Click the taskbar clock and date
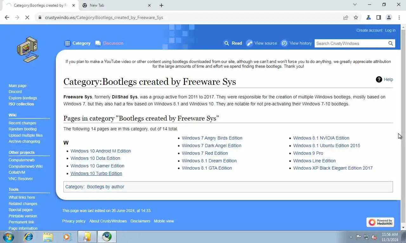Screen dimensions: 406x243 tap(390, 237)
